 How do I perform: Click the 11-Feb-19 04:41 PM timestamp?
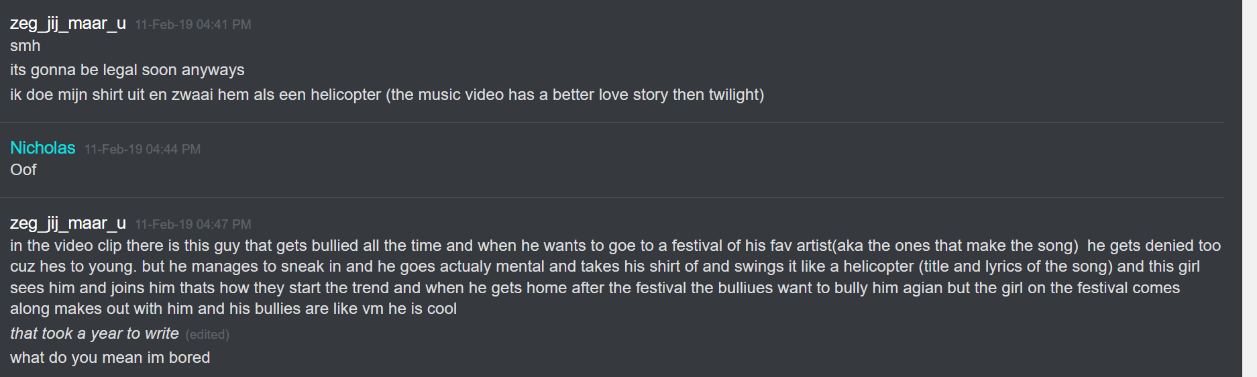(x=193, y=25)
